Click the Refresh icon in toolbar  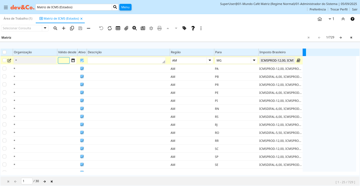pyautogui.click(x=110, y=28)
